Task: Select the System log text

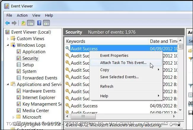Action: 29,71
